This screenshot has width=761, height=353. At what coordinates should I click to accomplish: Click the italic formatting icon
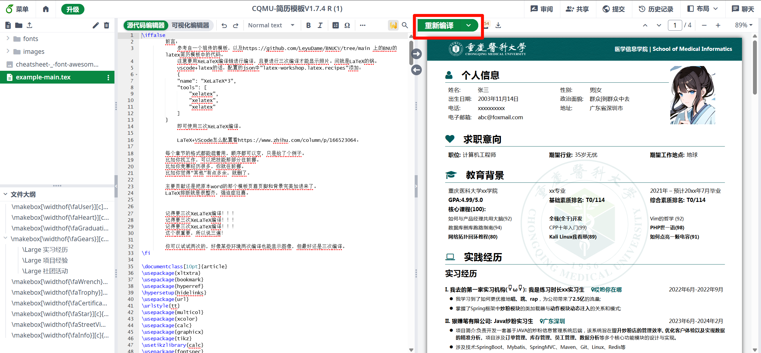click(x=320, y=25)
